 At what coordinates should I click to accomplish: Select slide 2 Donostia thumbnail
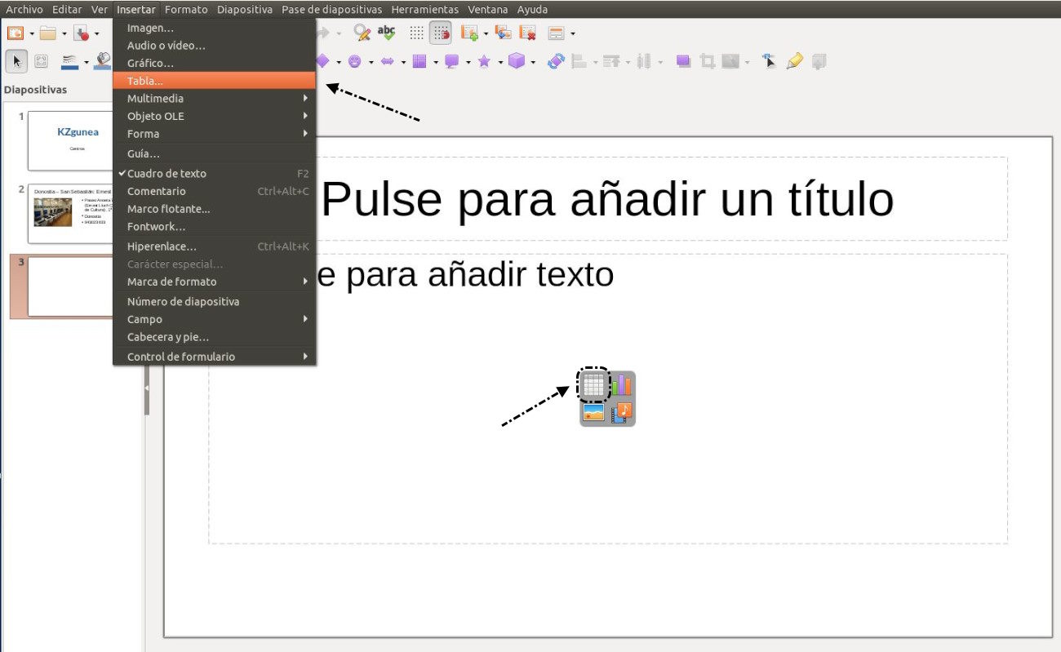point(71,214)
